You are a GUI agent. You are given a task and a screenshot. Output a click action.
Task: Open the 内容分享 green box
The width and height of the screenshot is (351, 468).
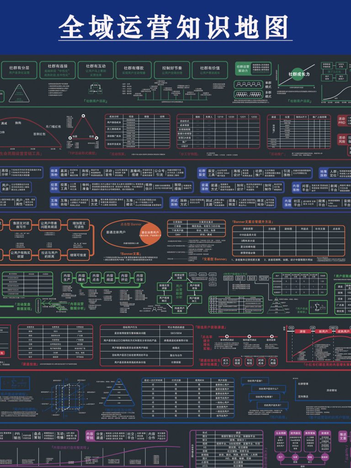[139, 278]
